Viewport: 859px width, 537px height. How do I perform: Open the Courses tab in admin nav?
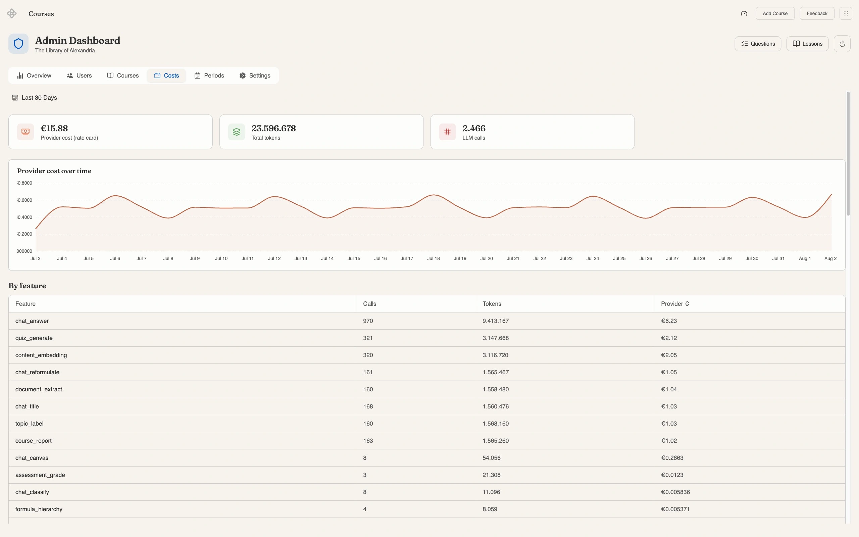[123, 76]
